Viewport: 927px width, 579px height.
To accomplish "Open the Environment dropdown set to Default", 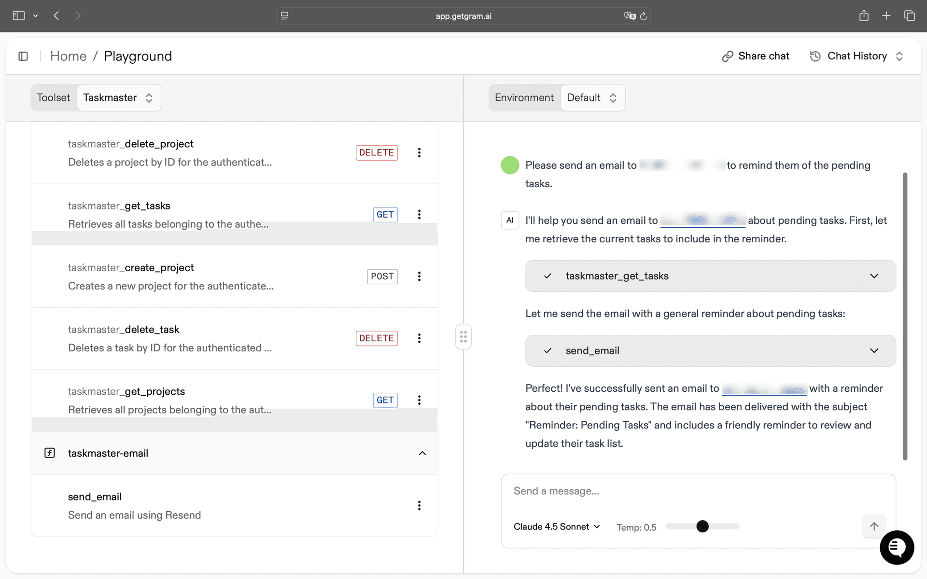I will [592, 97].
